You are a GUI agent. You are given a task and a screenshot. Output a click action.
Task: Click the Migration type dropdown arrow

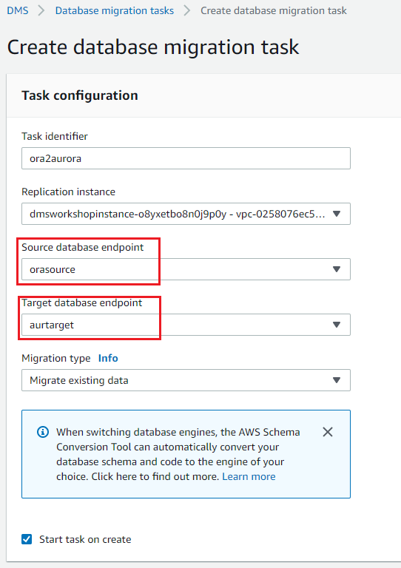pyautogui.click(x=337, y=380)
